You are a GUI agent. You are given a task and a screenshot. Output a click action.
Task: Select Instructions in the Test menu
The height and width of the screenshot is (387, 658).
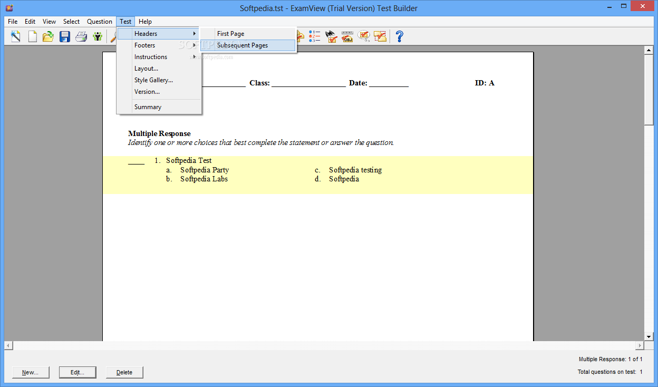pos(159,57)
